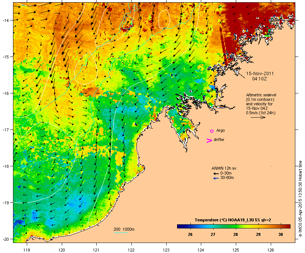
Task: Click latitude axis label -17
Action: click(6, 129)
